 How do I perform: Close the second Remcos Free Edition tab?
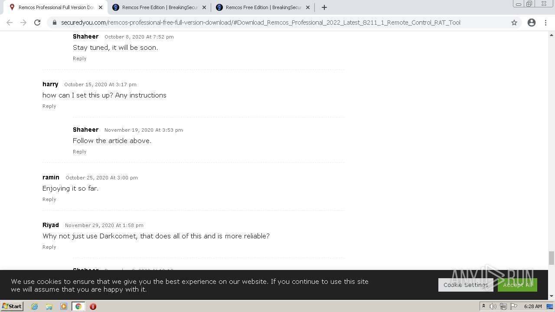[x=204, y=7]
